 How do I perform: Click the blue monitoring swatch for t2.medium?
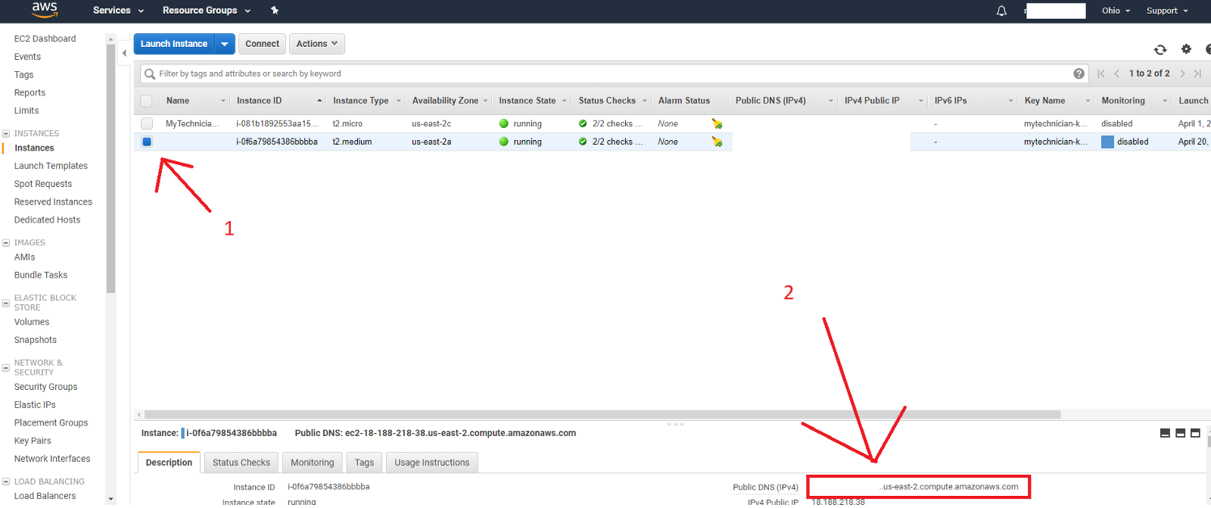tap(1107, 142)
